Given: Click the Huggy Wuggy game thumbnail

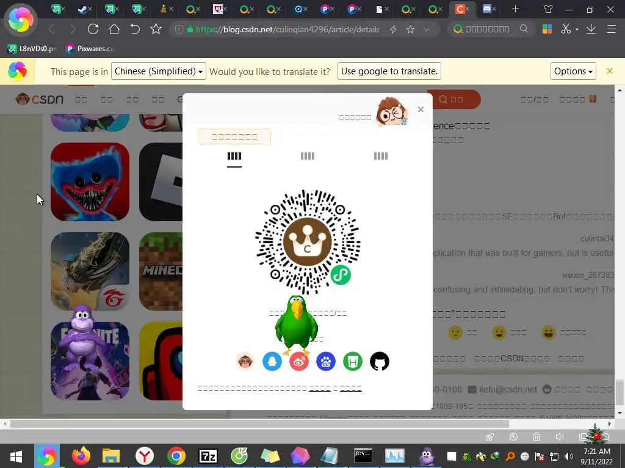Looking at the screenshot, I should pyautogui.click(x=90, y=182).
